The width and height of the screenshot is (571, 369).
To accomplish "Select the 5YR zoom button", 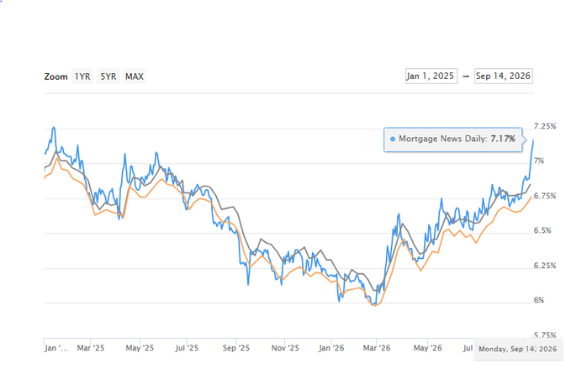I will (108, 76).
